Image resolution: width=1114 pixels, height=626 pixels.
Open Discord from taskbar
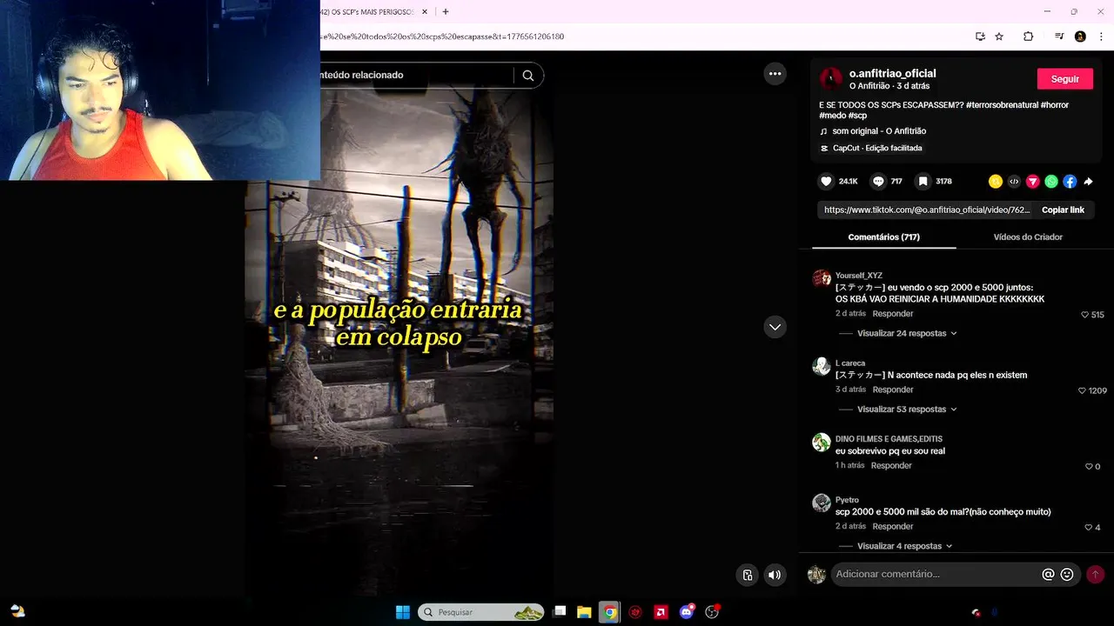687,612
